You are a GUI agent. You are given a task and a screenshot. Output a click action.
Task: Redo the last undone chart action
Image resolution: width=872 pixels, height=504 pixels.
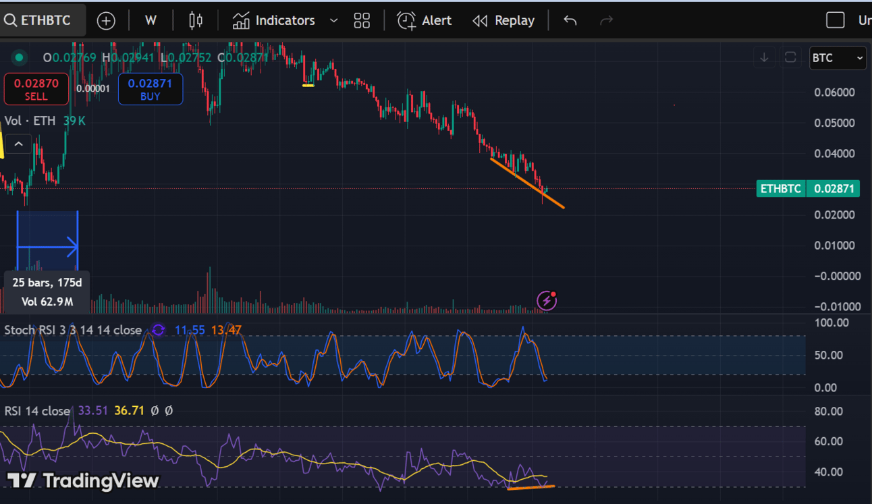click(606, 21)
